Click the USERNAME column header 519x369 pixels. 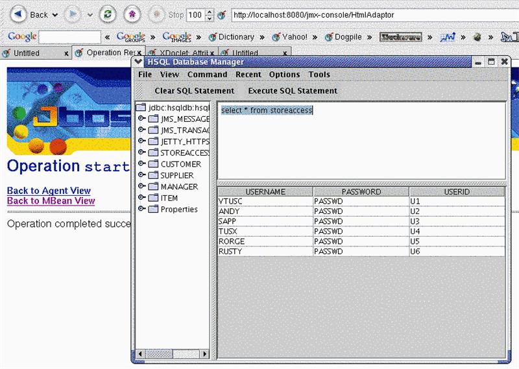[x=265, y=192]
